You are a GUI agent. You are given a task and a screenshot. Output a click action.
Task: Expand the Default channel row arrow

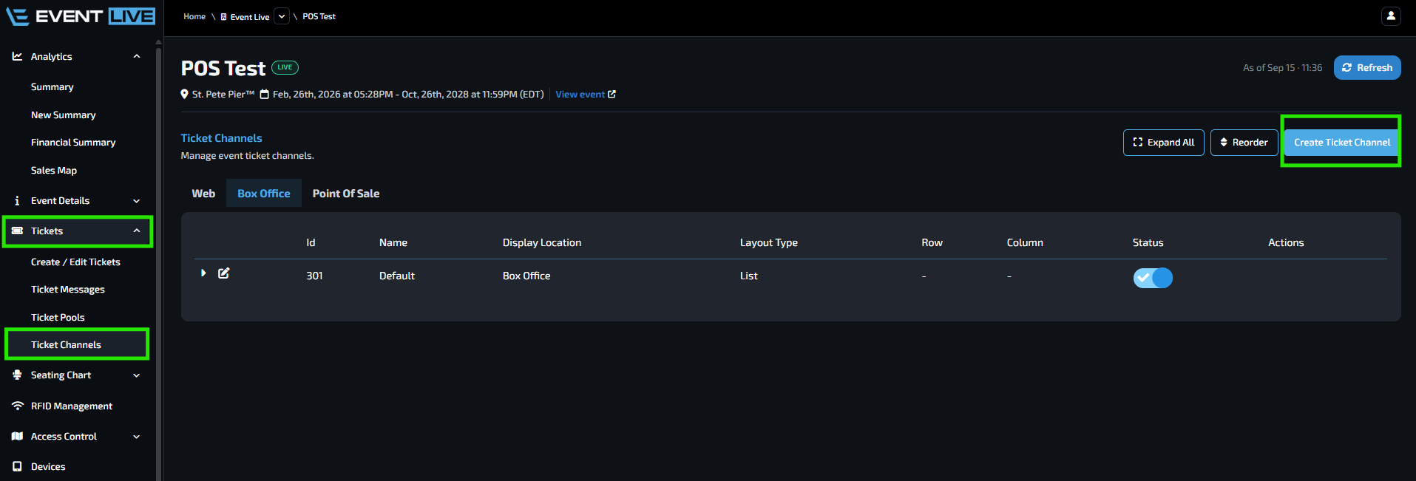[x=203, y=273]
